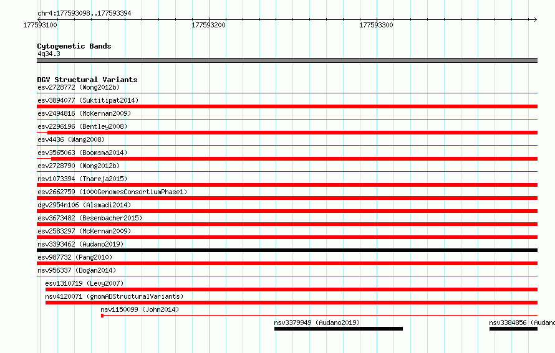Click the black nsv3379949 variant bar

[339, 329]
